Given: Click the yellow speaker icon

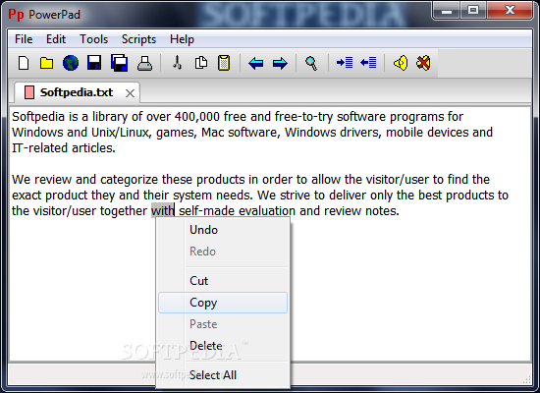Looking at the screenshot, I should [x=401, y=63].
